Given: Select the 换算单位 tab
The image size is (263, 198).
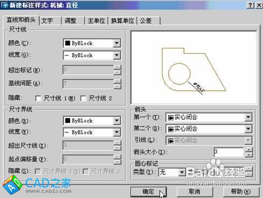Looking at the screenshot, I should (x=123, y=21).
